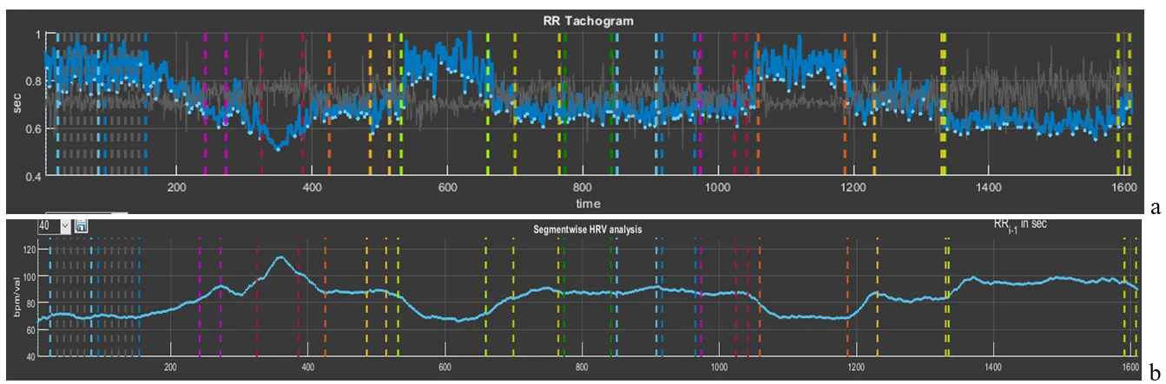Screen dimensions: 1166x384
Task: Click the 1400 tick label on HRV plot axis
Action: pos(992,367)
